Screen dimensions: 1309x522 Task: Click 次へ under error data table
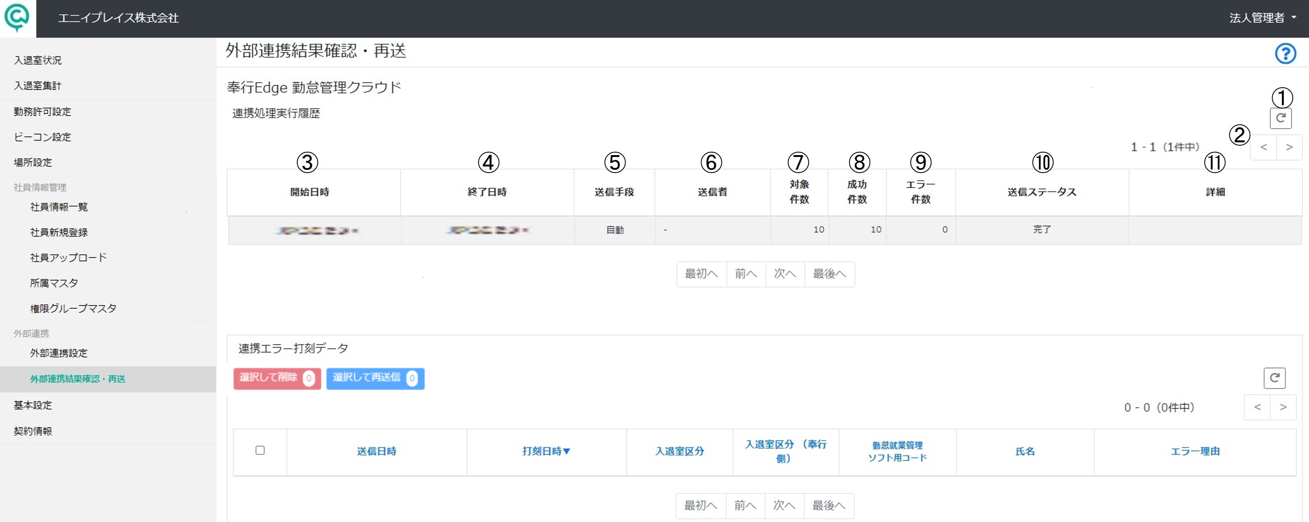pos(785,506)
